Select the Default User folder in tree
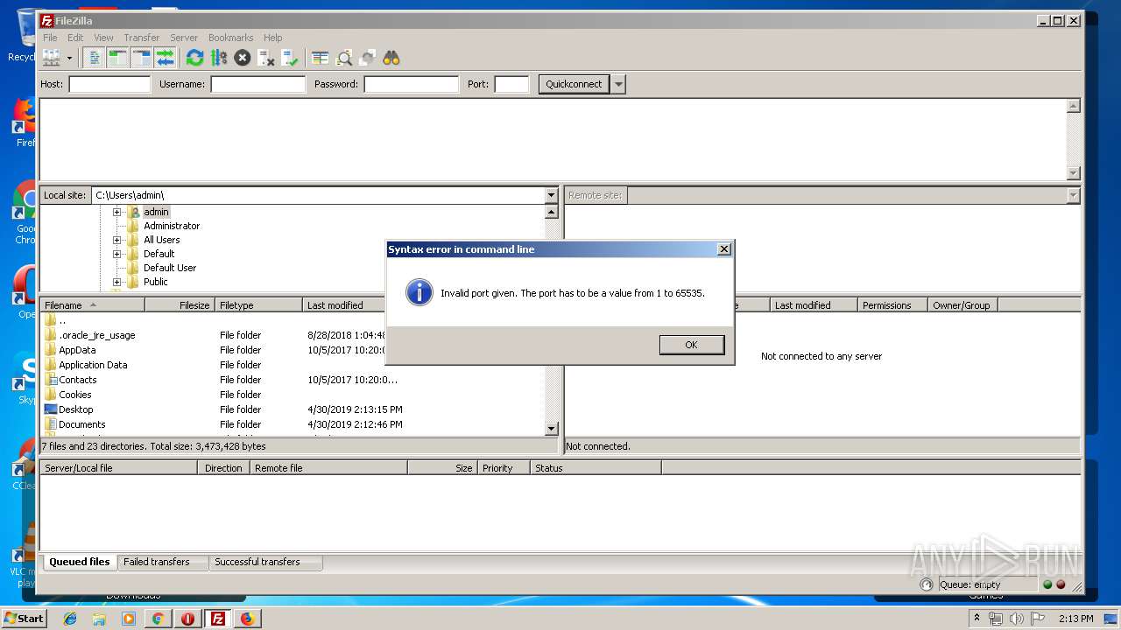 pyautogui.click(x=170, y=268)
